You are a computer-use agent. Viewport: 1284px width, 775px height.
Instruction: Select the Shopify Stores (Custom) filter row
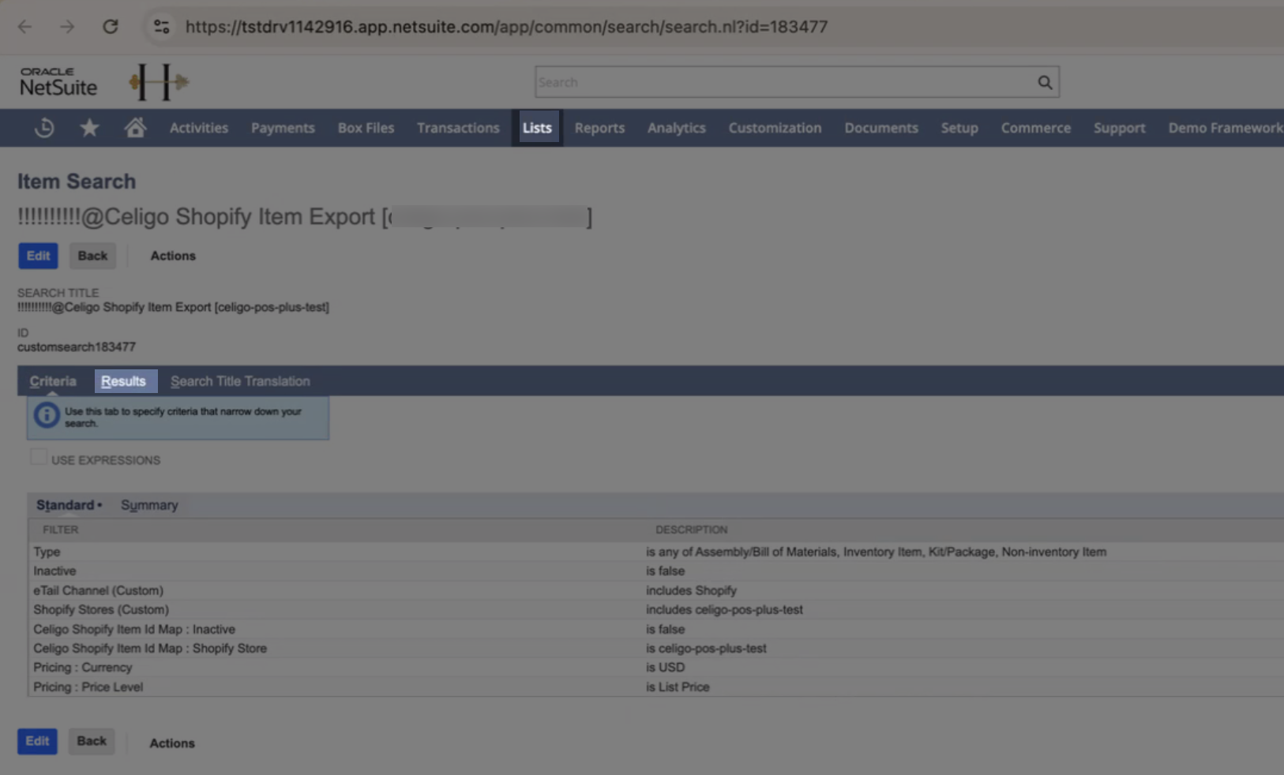(x=656, y=609)
